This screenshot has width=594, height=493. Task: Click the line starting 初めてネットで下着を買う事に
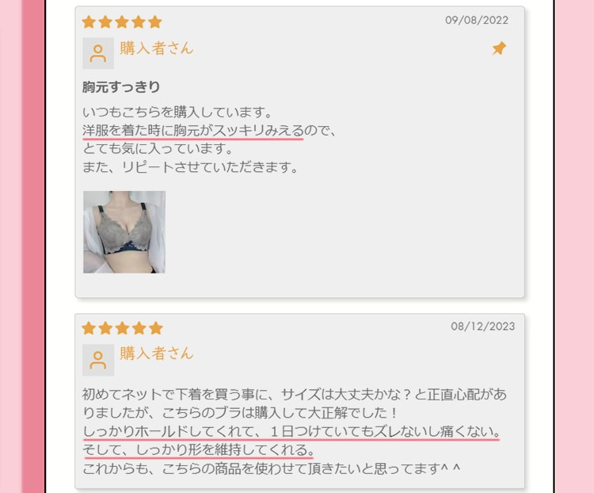(295, 395)
